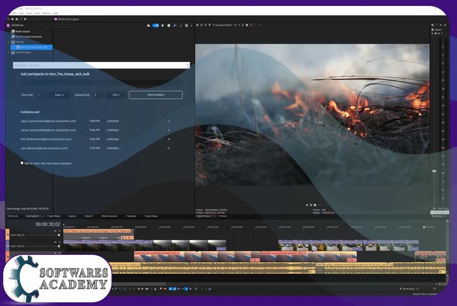Click the Time limit value field
Screen dimensions: 457x306
coord(41,95)
